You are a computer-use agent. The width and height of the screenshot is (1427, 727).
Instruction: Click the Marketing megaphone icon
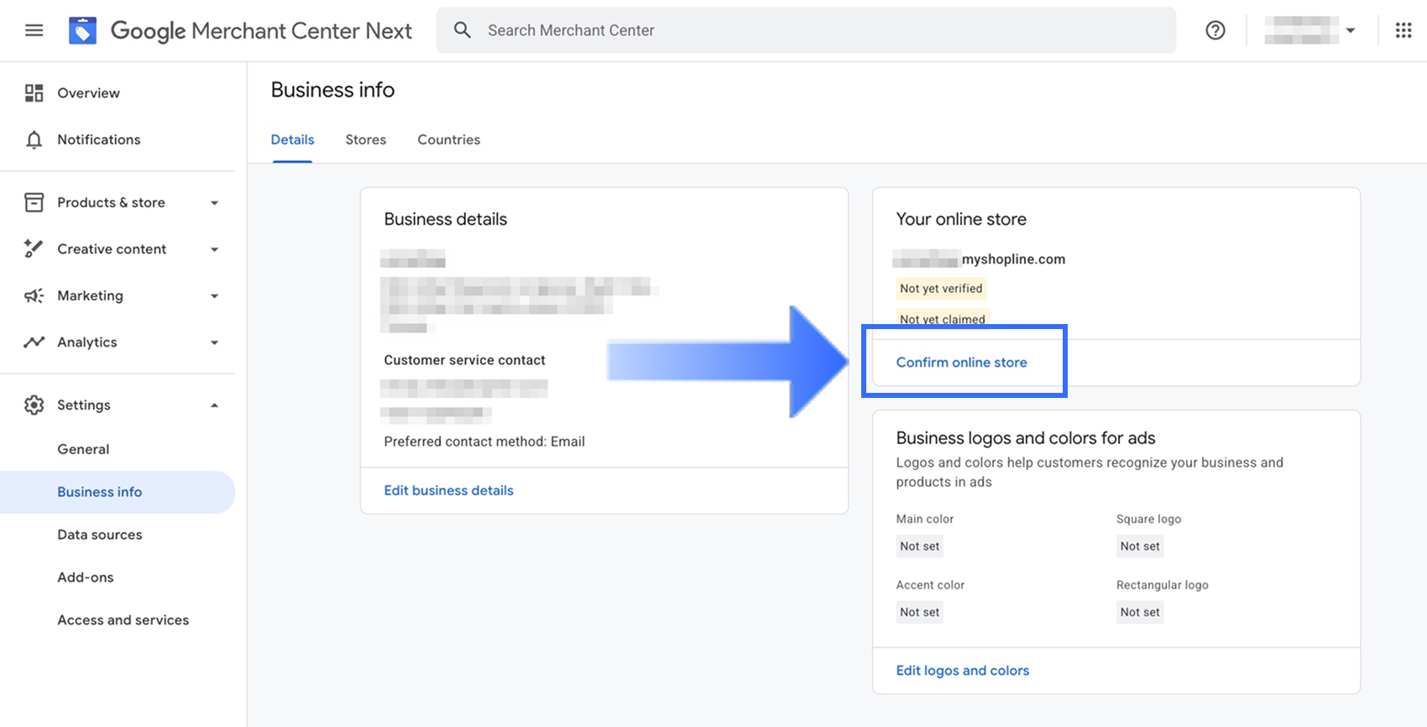(34, 296)
